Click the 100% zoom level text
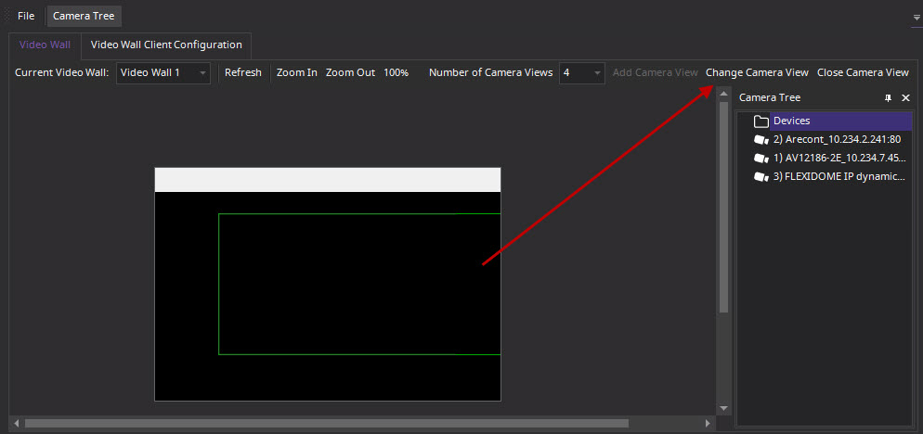923x434 pixels. [396, 72]
